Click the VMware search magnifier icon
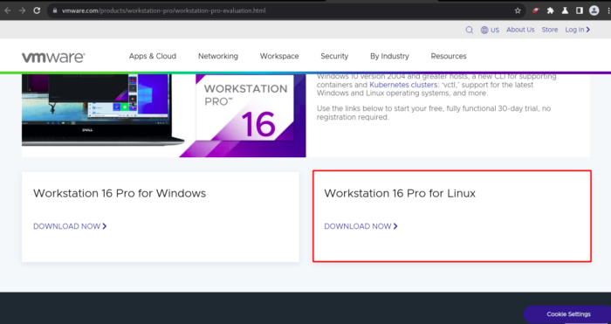The image size is (611, 324). 470,30
